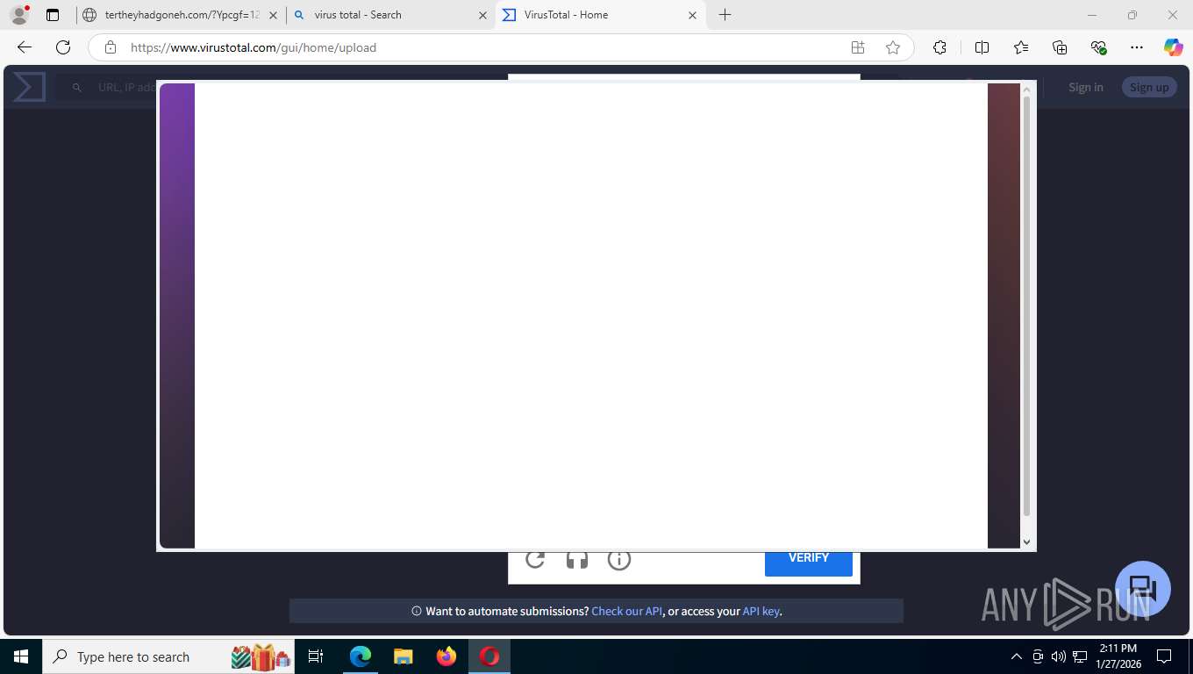The width and height of the screenshot is (1193, 674).
Task: Open the API key link
Action: [x=761, y=611]
